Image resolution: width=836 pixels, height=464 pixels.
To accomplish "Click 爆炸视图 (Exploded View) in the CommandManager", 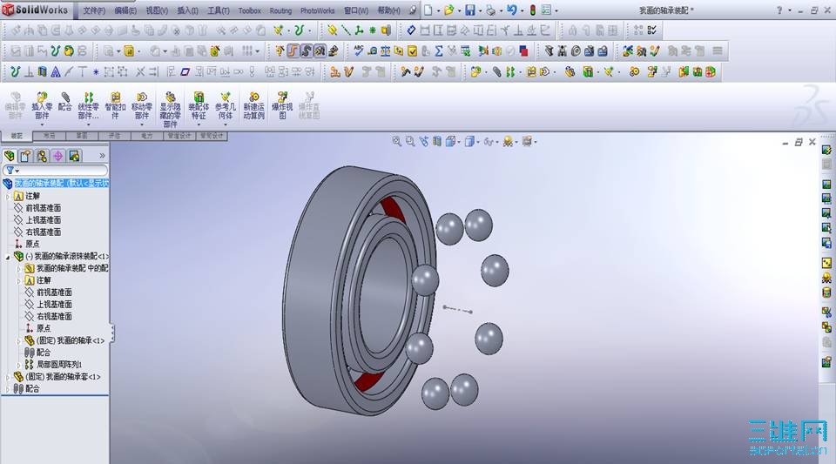I will 282,106.
